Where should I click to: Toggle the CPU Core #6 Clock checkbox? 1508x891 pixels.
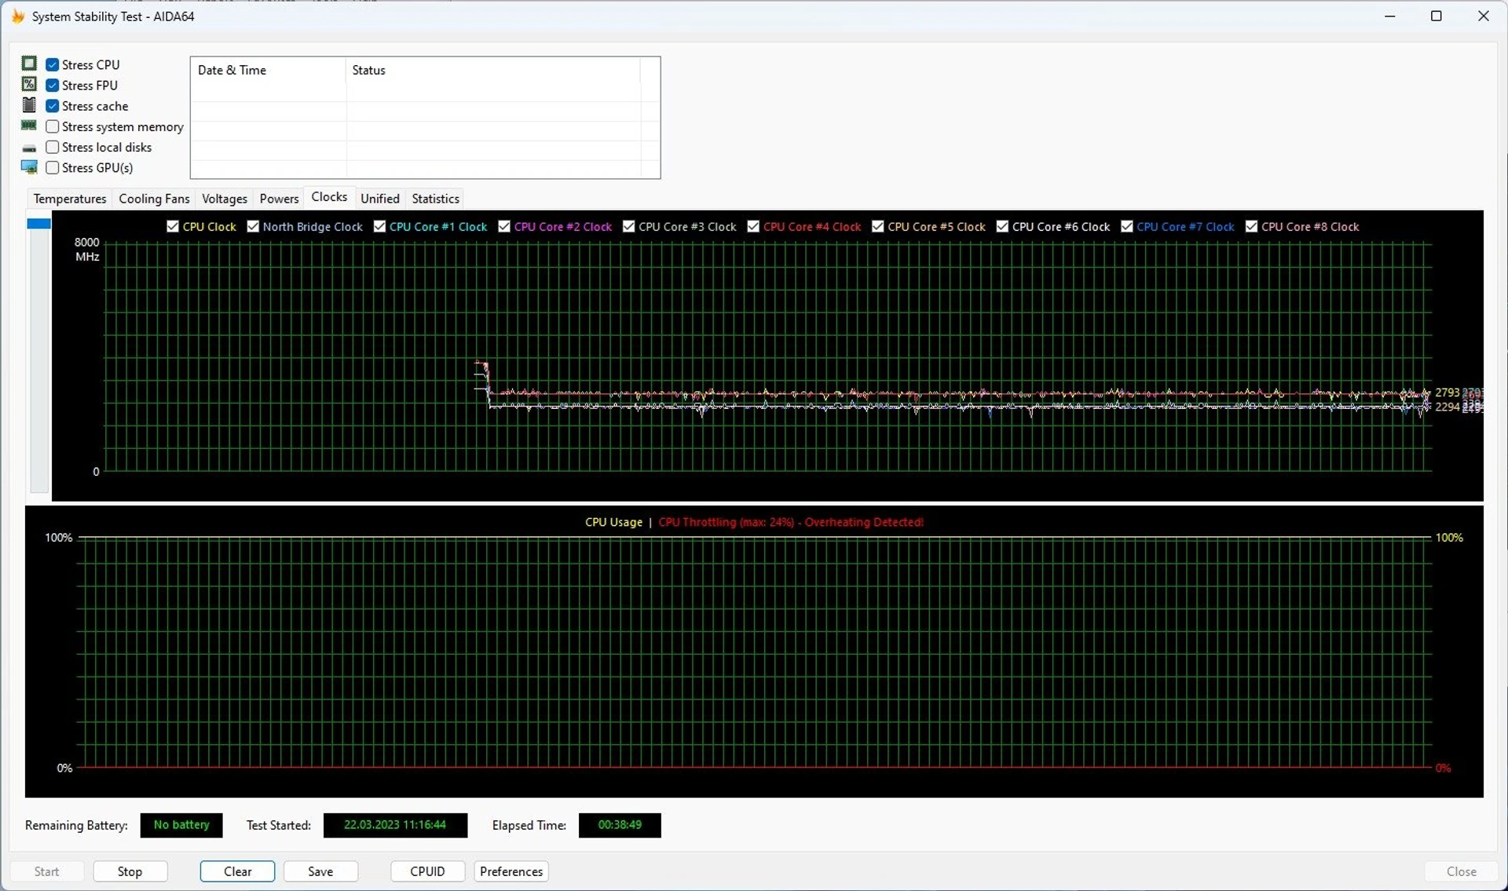[x=1002, y=226]
